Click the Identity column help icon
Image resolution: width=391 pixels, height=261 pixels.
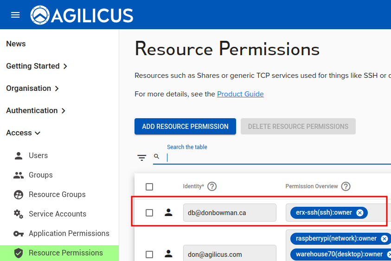pos(212,186)
